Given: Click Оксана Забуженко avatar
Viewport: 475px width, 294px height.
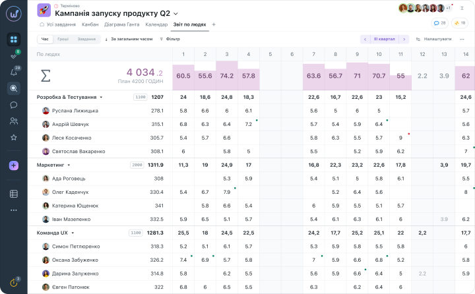Looking at the screenshot, I should (x=46, y=260).
